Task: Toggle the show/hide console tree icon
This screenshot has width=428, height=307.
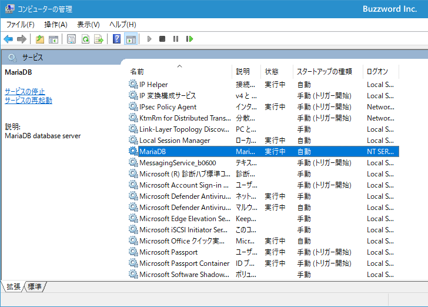Action: [x=53, y=39]
